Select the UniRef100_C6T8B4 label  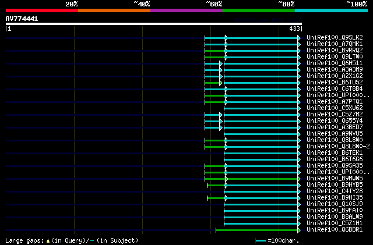point(335,89)
